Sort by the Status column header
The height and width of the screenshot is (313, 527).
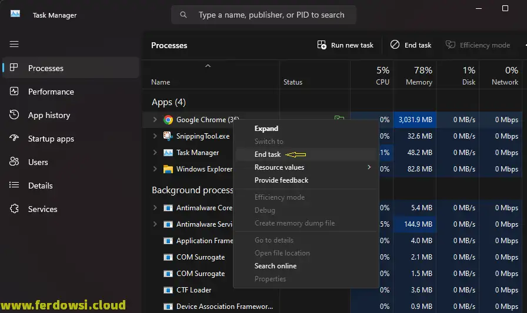click(x=315, y=75)
